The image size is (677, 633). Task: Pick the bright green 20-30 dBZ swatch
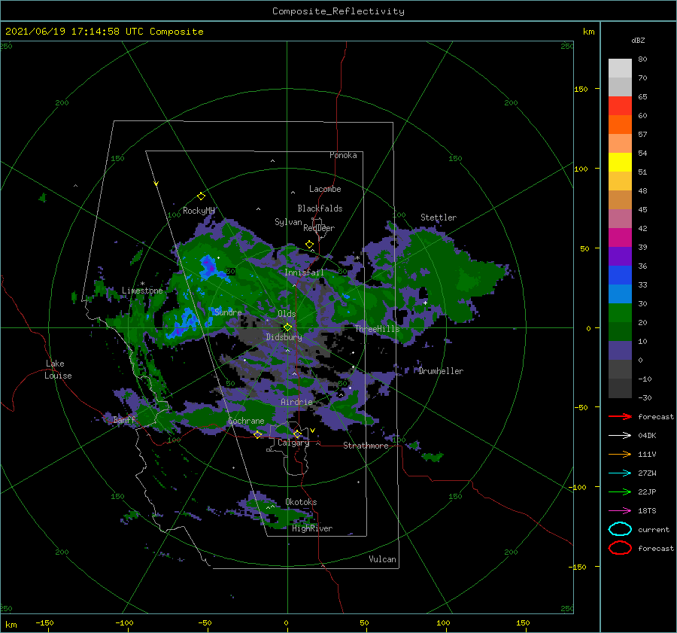pos(620,313)
